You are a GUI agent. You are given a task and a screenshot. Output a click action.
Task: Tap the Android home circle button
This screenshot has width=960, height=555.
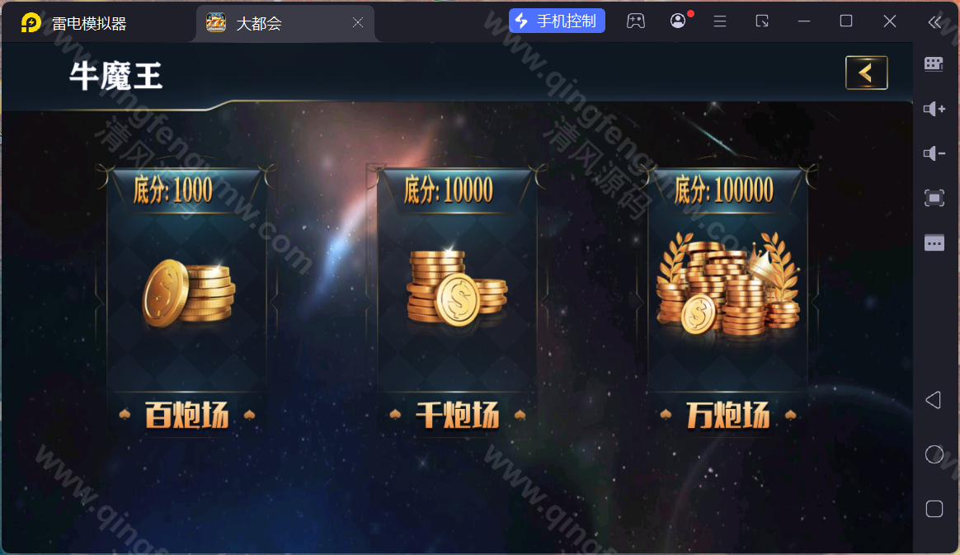pos(934,454)
